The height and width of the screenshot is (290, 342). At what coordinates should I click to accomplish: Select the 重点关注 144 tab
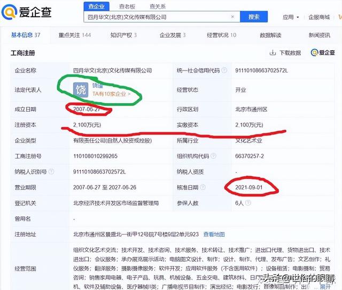pyautogui.click(x=75, y=35)
